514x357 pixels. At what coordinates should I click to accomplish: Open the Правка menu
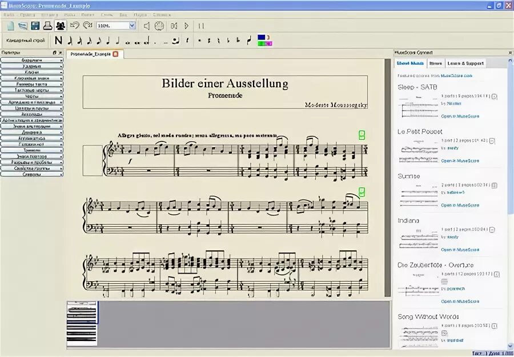pyautogui.click(x=27, y=15)
